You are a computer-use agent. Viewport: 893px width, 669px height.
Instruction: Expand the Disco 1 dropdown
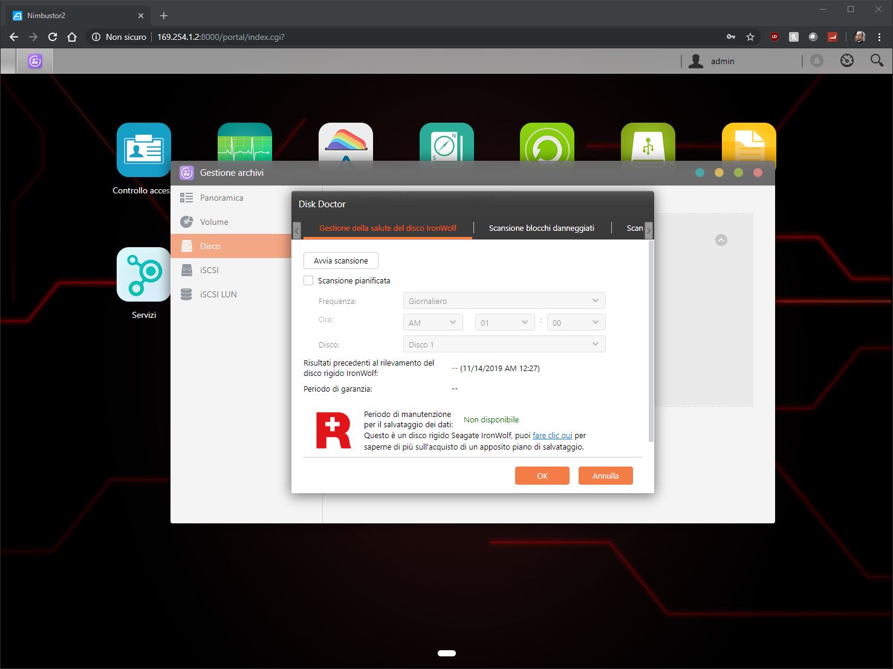pyautogui.click(x=504, y=344)
